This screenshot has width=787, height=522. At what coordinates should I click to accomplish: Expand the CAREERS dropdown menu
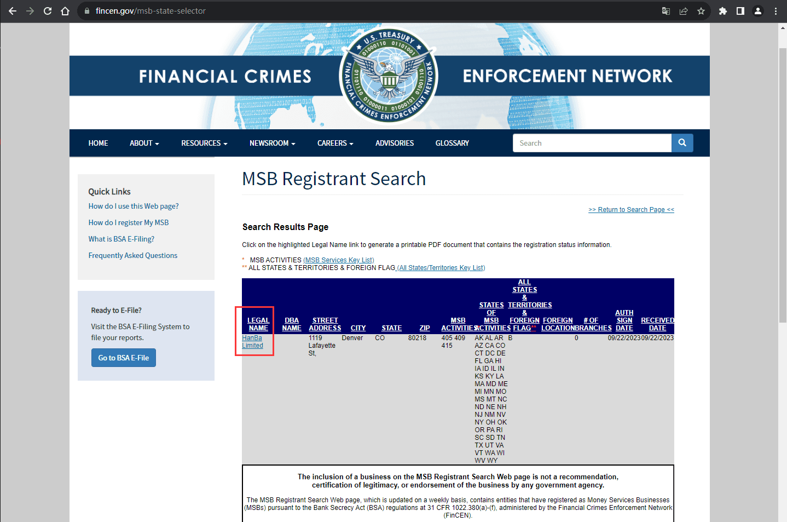335,143
